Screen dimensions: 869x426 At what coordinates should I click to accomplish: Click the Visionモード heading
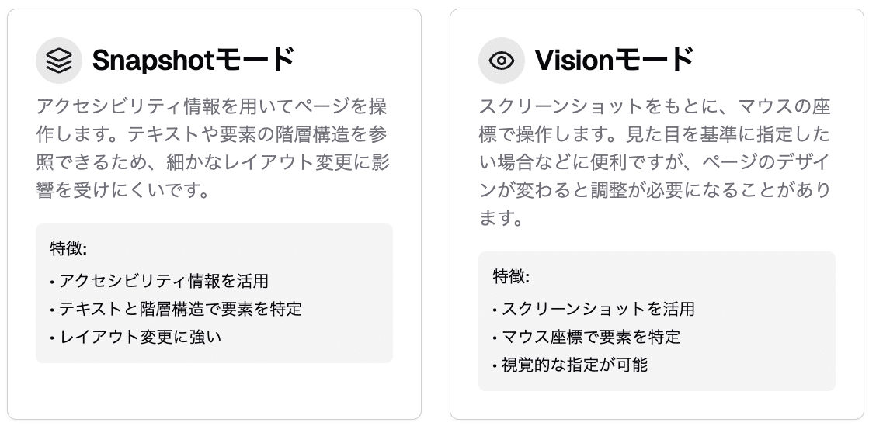point(614,61)
